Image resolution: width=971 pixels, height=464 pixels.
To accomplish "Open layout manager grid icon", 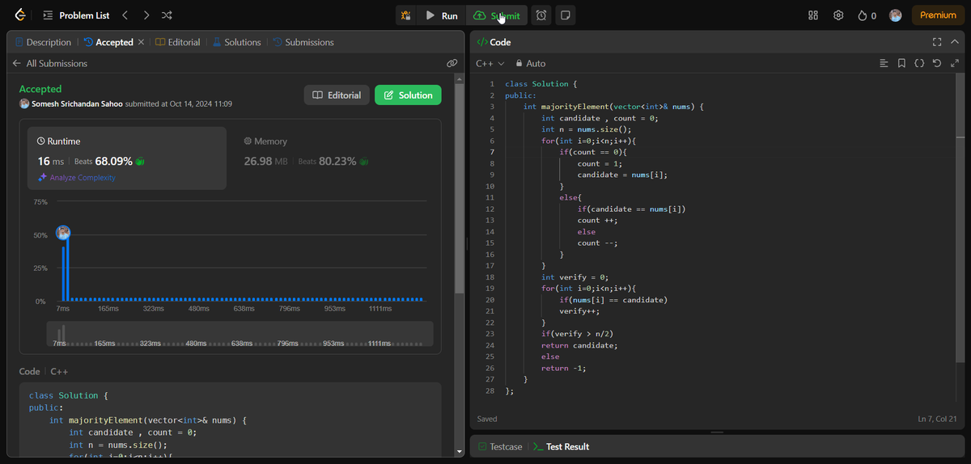I will click(813, 15).
